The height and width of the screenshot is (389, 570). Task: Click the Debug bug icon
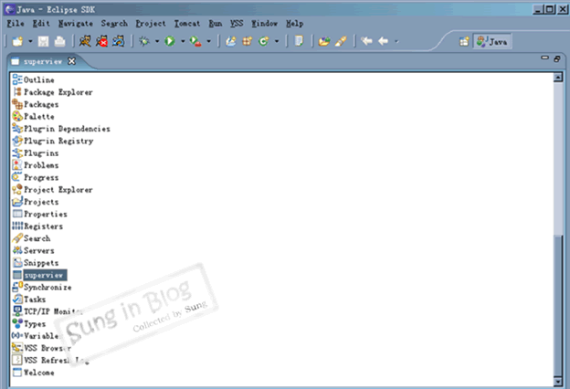[x=144, y=41]
